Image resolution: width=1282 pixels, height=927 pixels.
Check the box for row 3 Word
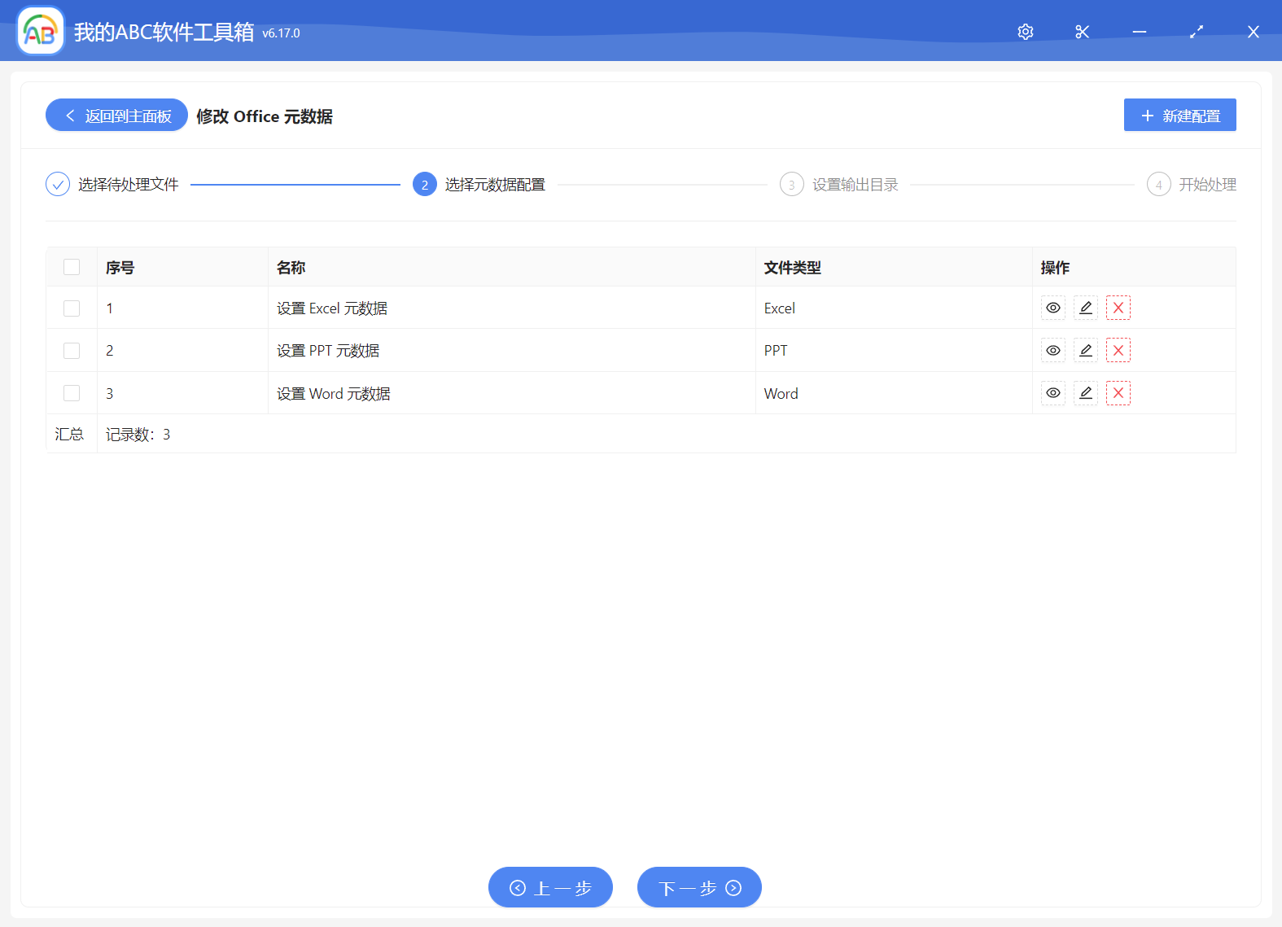(72, 393)
